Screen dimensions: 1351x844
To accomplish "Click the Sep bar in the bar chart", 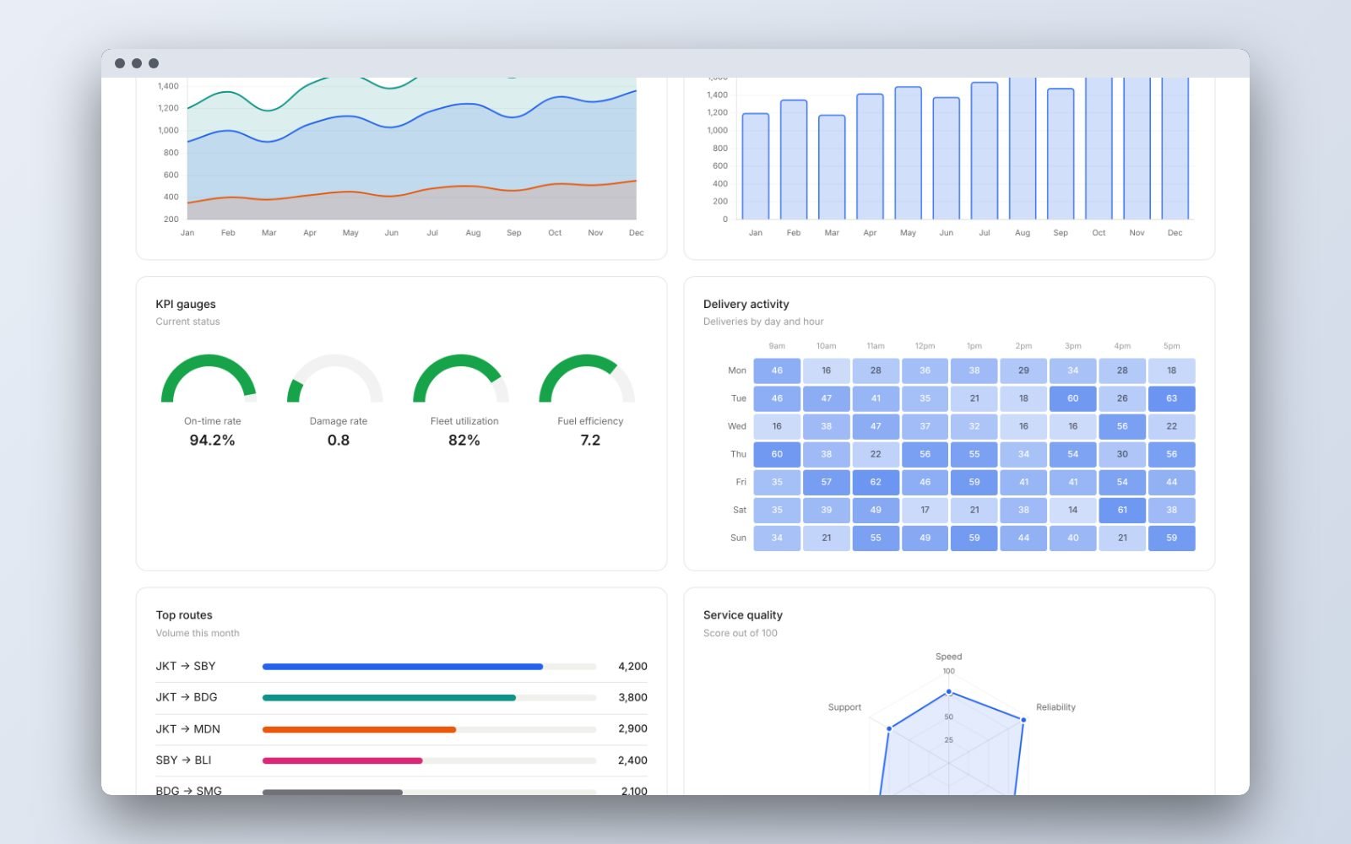I will tap(1061, 154).
